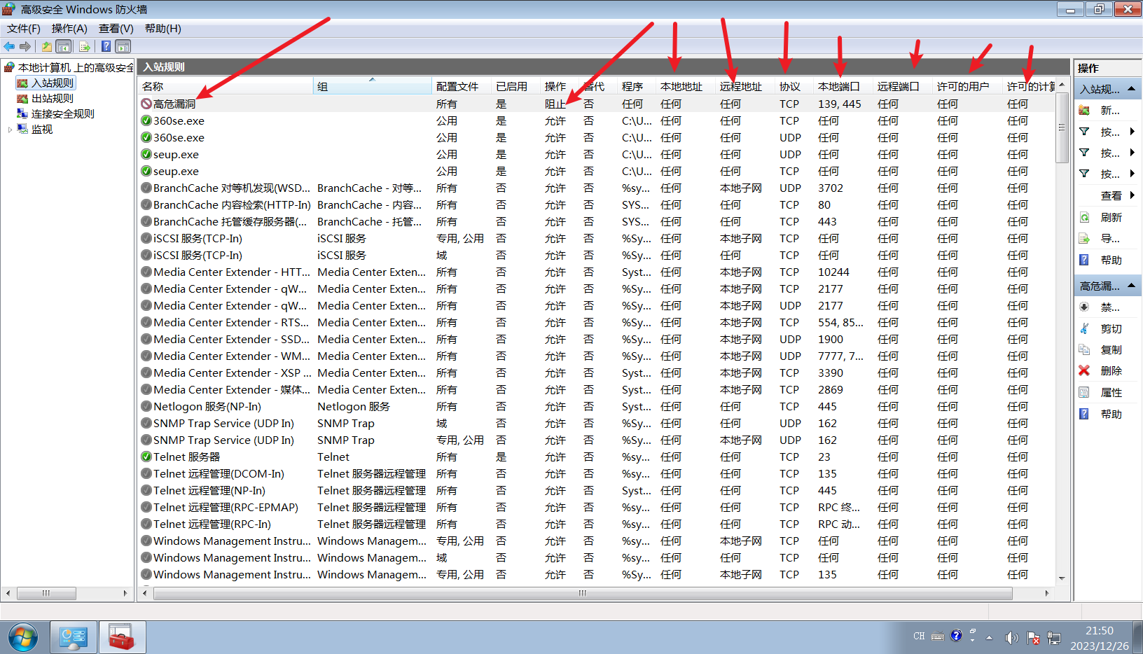Image resolution: width=1143 pixels, height=654 pixels.
Task: Click the red X icon next to 删除
Action: (x=1084, y=370)
